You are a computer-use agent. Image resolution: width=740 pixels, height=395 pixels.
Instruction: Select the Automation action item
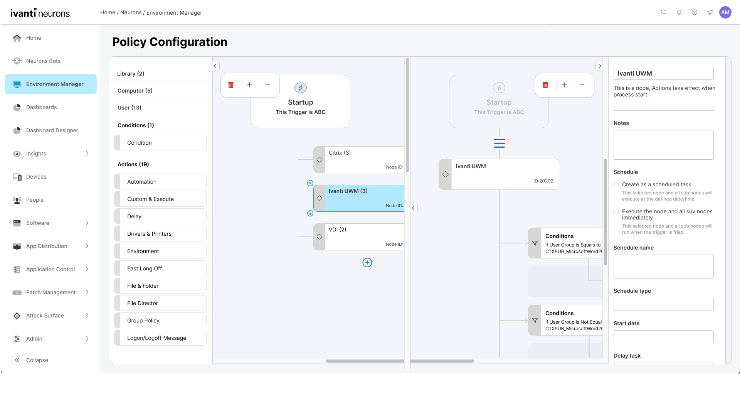click(160, 182)
